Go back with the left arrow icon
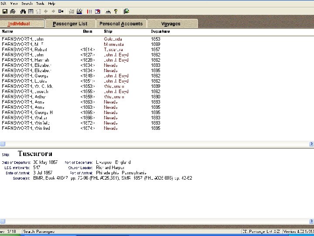This screenshot has width=314, height=236. (46, 11)
